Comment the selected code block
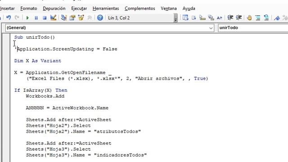This screenshot has width=288, height=162. click(x=258, y=18)
